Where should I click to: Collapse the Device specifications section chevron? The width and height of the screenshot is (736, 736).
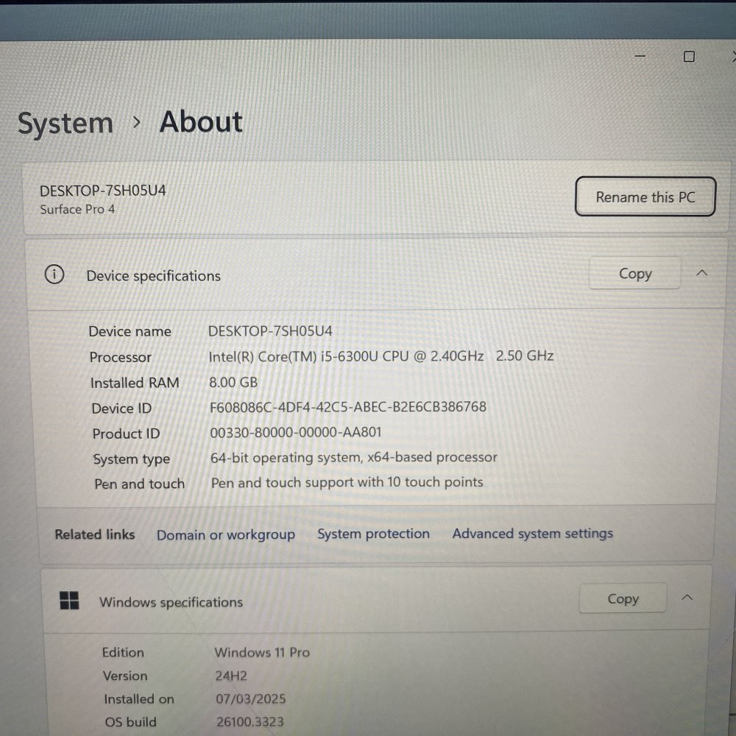tap(701, 273)
